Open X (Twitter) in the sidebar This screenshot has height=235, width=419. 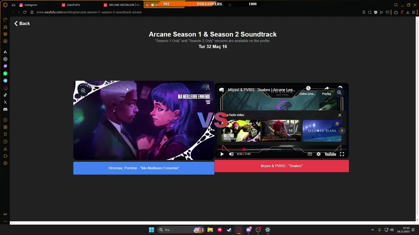tap(5, 102)
